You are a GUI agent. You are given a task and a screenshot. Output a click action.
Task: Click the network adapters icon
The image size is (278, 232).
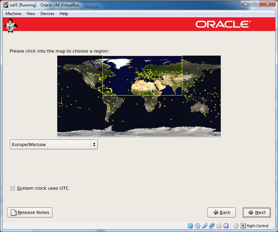coord(212,226)
